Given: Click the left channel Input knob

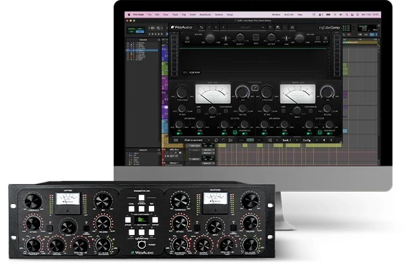Looking at the screenshot, I should (212, 111).
